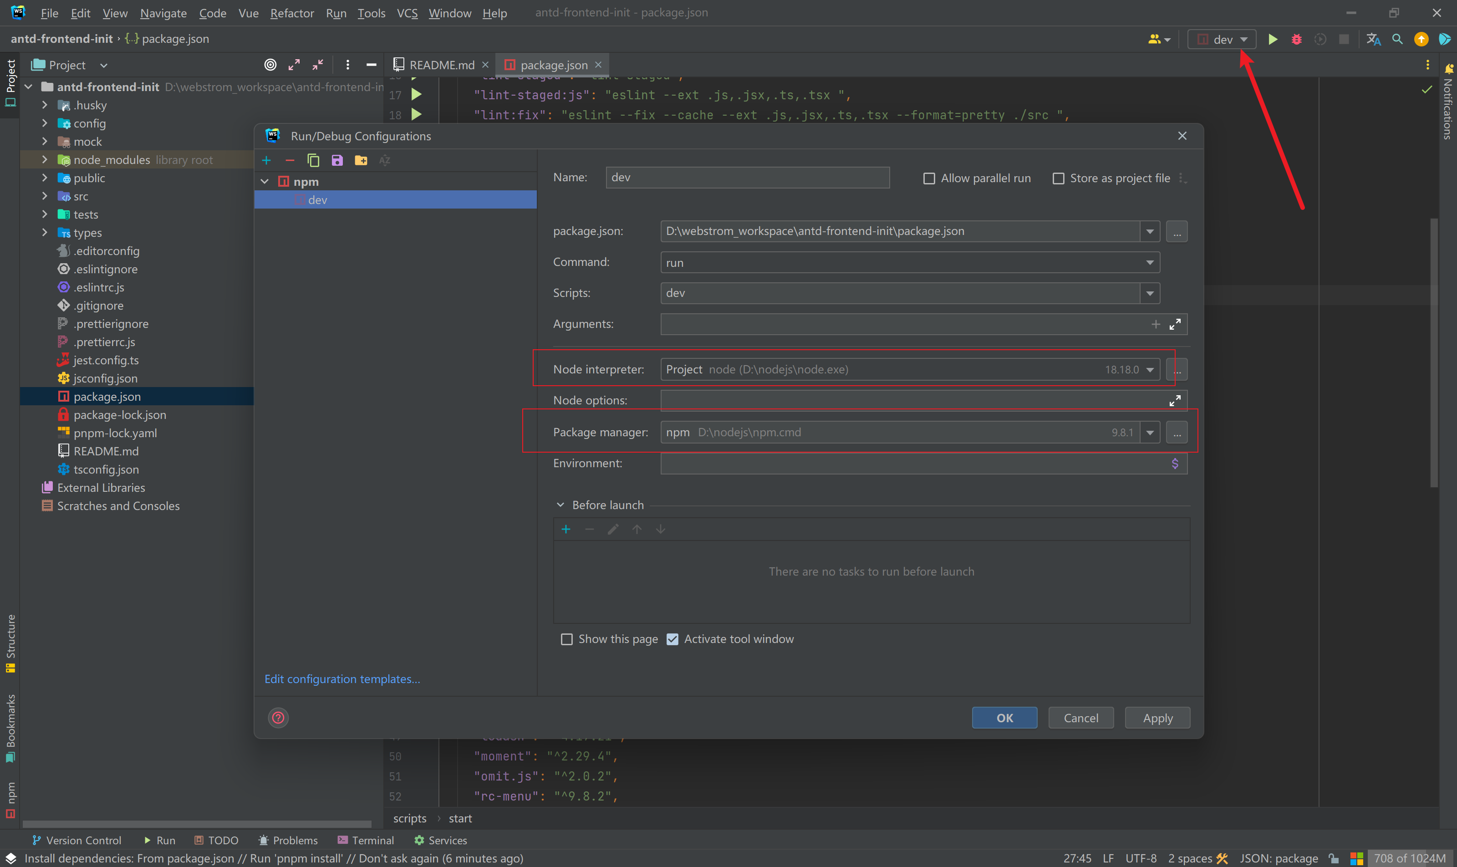Click the UTF-8 encoding status item
The image size is (1457, 867).
point(1141,858)
